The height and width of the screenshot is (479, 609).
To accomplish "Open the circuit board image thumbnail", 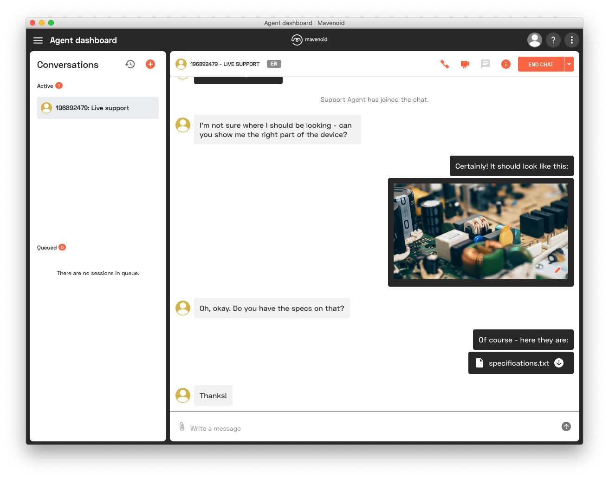I will (481, 231).
